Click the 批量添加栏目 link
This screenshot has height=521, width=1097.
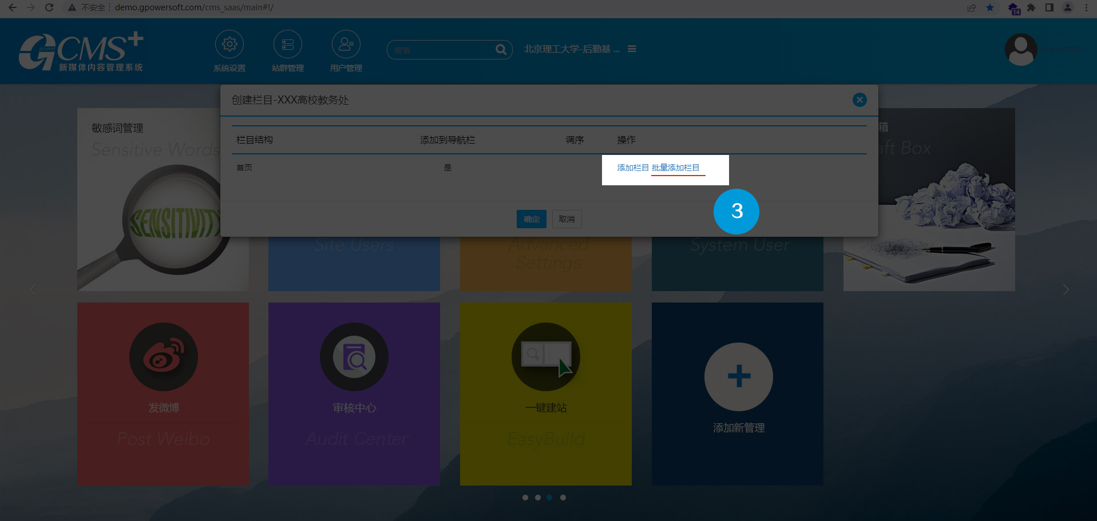tap(675, 168)
